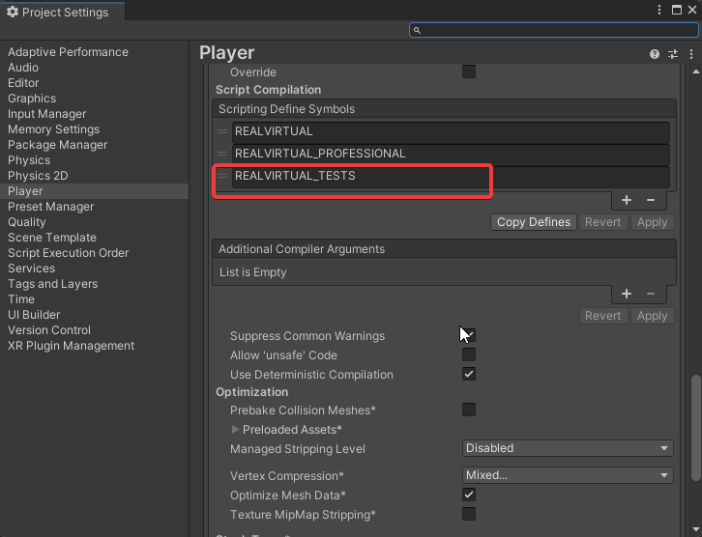Open the Player panel three-dot menu

click(690, 54)
